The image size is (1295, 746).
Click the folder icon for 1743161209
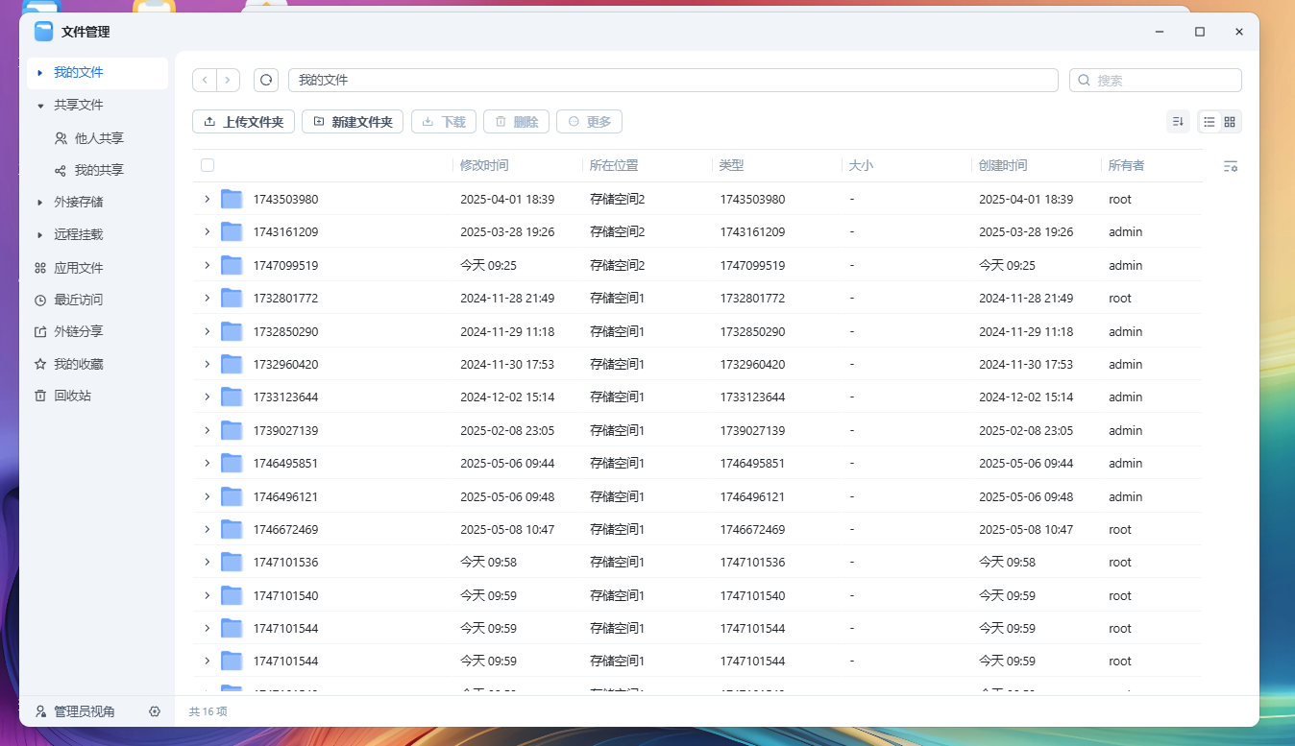232,232
